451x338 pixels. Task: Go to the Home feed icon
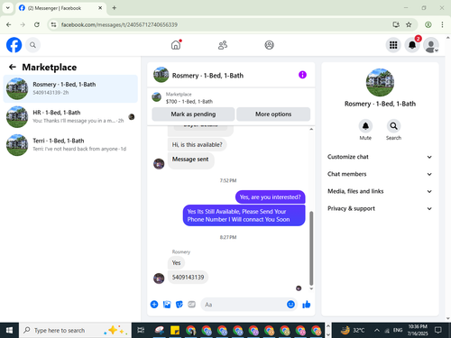176,45
